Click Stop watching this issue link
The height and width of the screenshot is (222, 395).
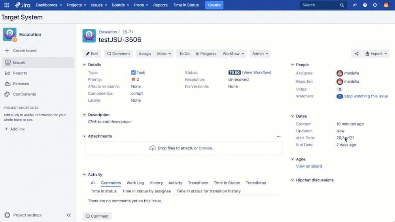click(x=366, y=96)
